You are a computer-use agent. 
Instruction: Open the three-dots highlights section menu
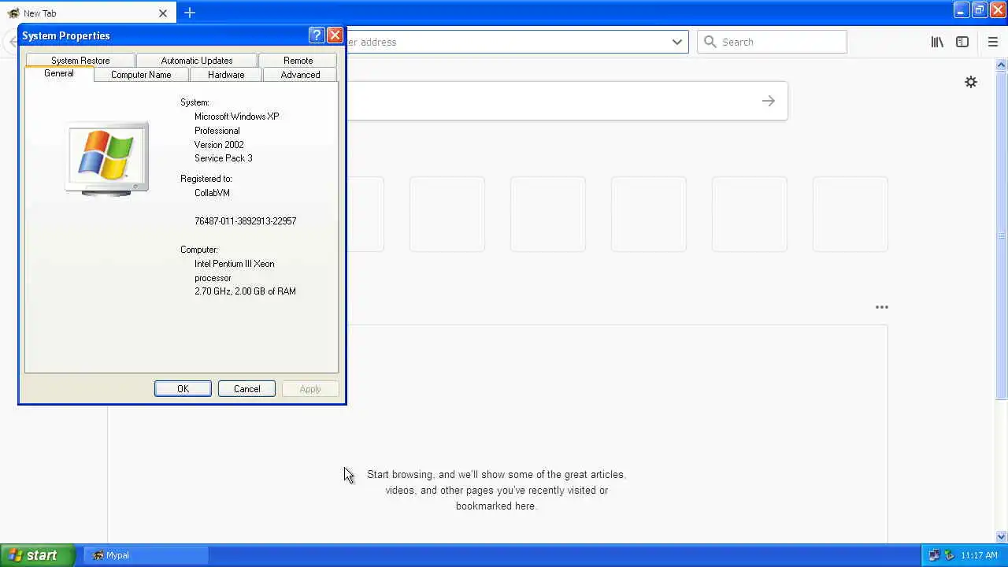[x=881, y=307]
